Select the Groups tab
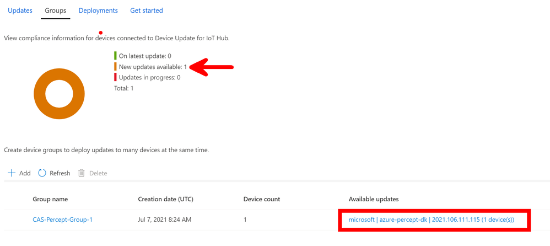This screenshot has height=246, width=550. tap(56, 10)
